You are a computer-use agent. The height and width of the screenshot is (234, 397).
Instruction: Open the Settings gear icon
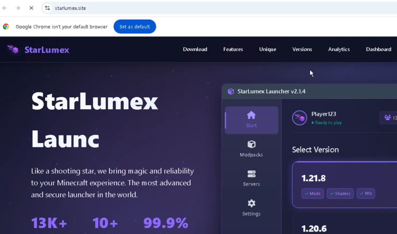(x=251, y=203)
